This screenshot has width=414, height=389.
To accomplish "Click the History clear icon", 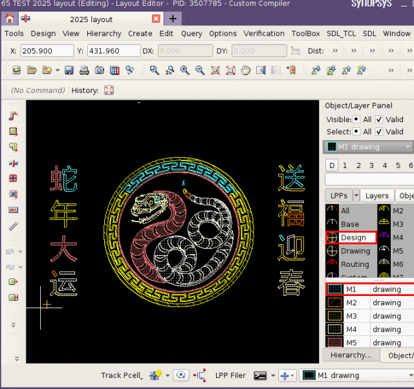I will tap(109, 90).
